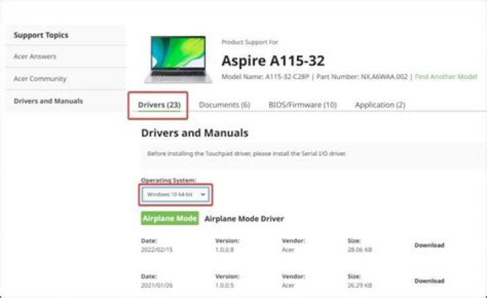The width and height of the screenshot is (487, 298).
Task: Click the date 2021/01/26
Action: tap(156, 285)
